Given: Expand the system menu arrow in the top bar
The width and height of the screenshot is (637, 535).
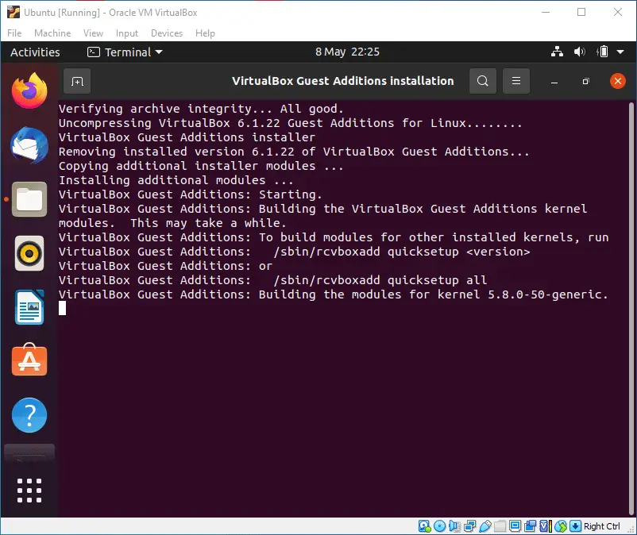Looking at the screenshot, I should pyautogui.click(x=620, y=52).
